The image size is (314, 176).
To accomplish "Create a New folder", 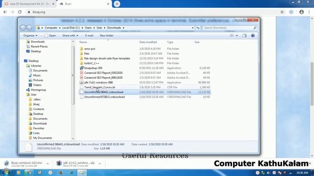I will (x=106, y=36).
